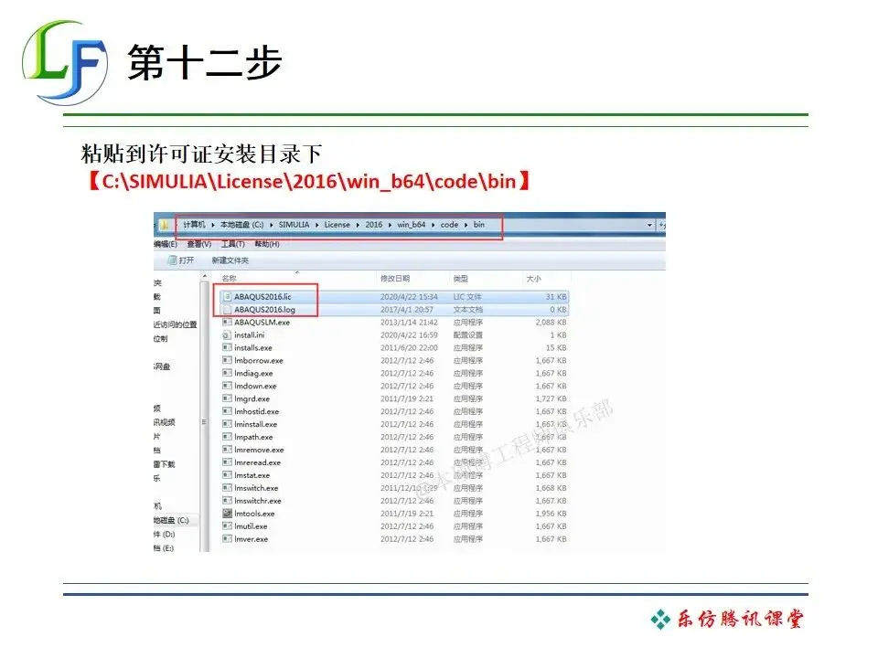Navigate to the License breadcrumb folder

click(337, 225)
